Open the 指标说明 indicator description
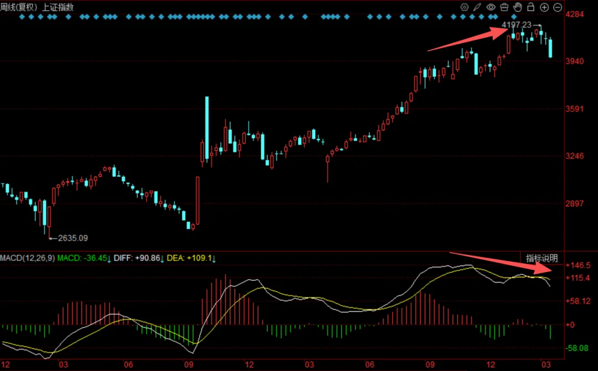 pos(542,258)
